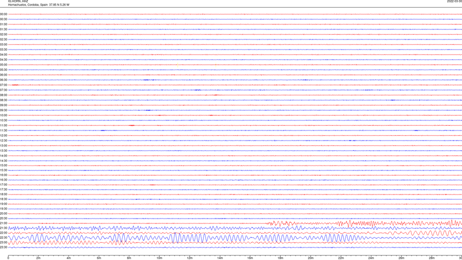Select the 21:30 row label
Screen dimensions: 462x260
(3, 228)
